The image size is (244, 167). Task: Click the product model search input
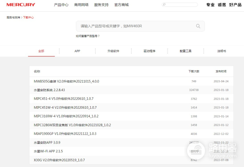(140, 26)
